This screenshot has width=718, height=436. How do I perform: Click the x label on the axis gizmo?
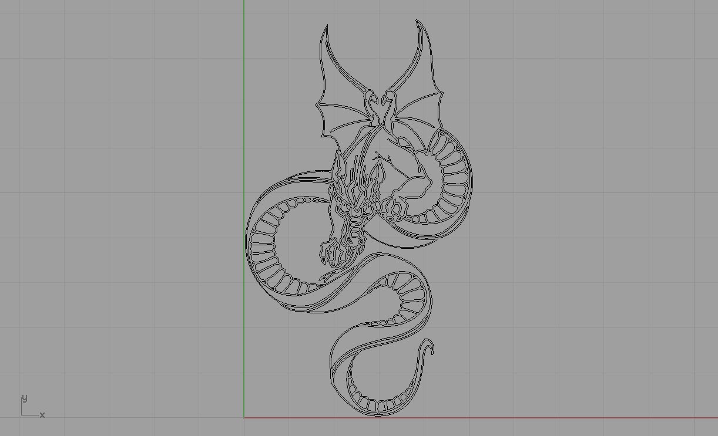tap(42, 415)
